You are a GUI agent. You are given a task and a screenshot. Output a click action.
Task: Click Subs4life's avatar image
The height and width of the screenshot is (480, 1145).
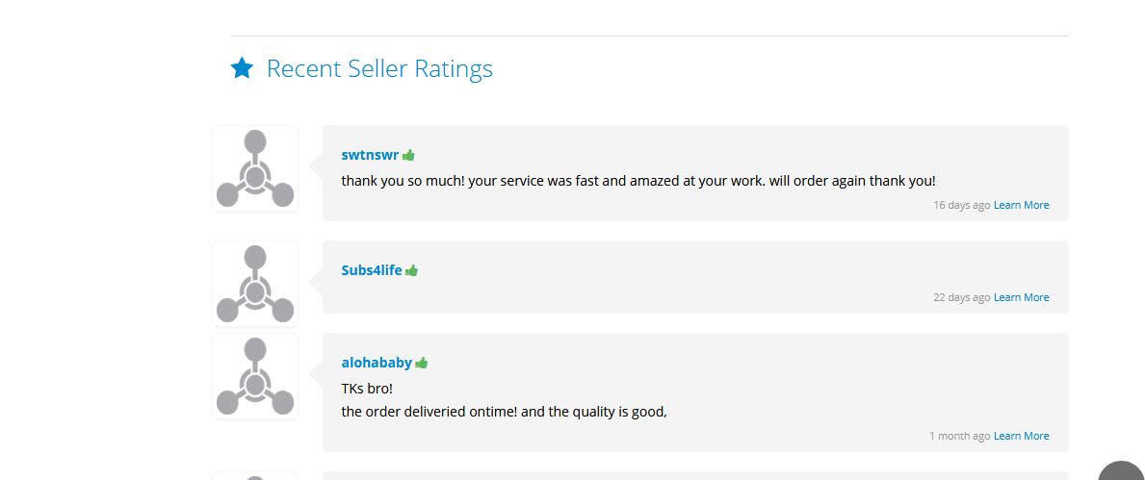254,284
